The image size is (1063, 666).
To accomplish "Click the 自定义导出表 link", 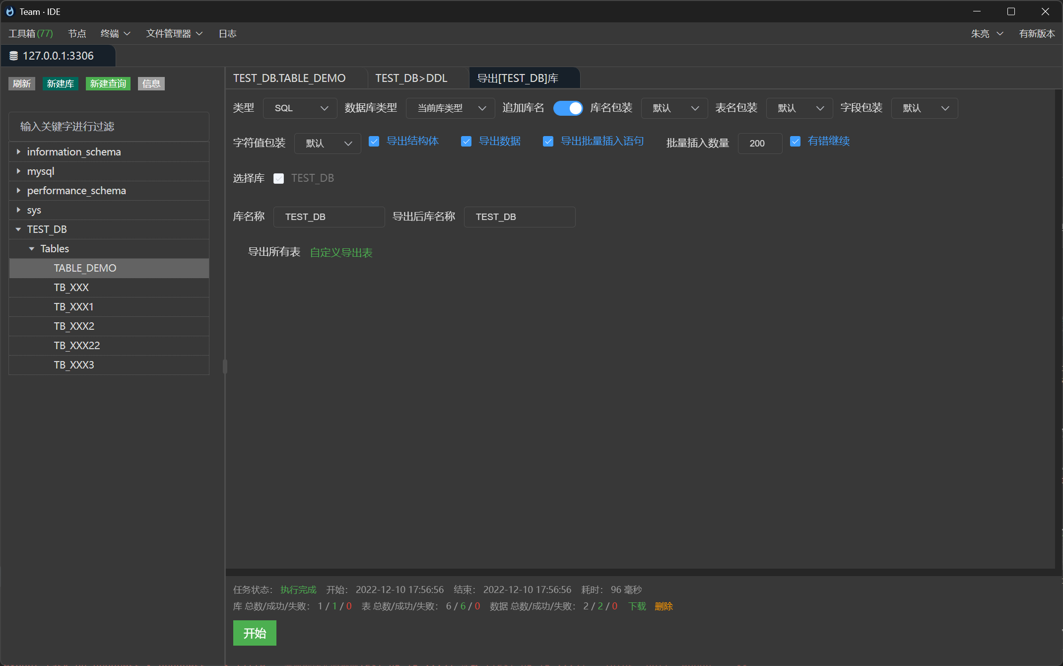I will 340,252.
